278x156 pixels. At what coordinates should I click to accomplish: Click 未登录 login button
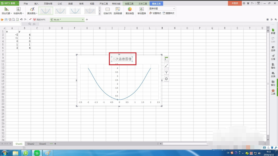[235, 3]
